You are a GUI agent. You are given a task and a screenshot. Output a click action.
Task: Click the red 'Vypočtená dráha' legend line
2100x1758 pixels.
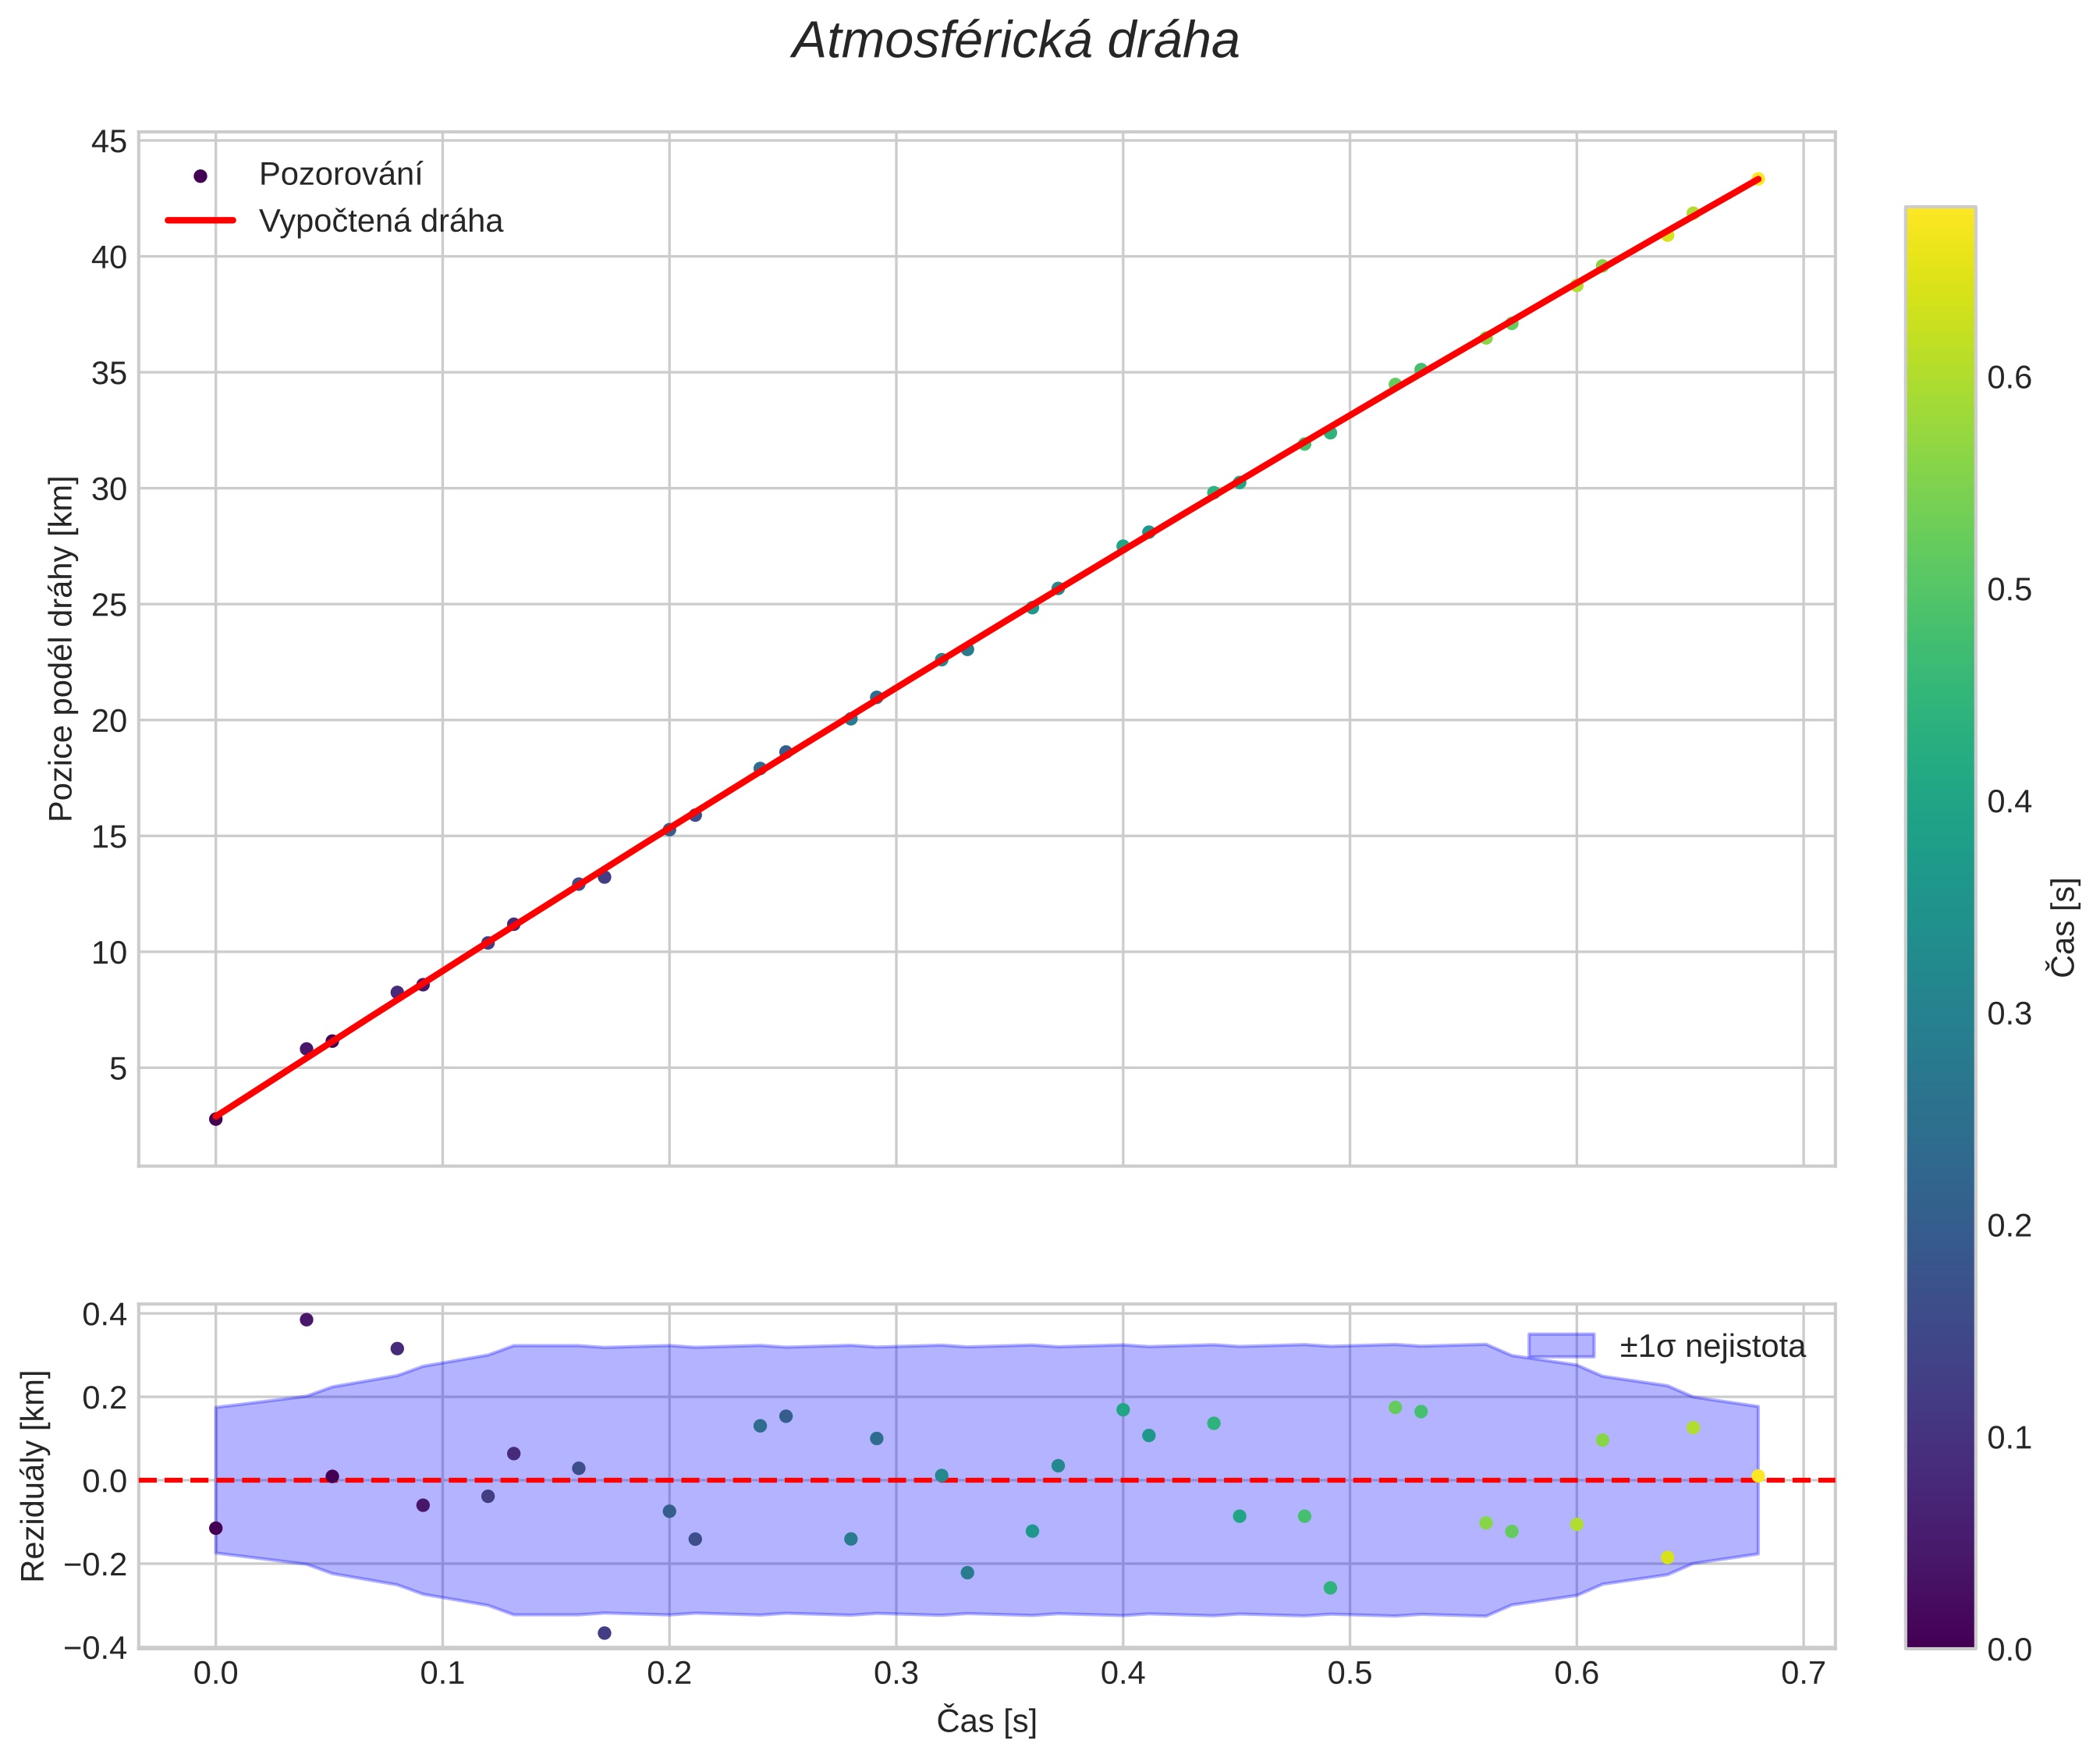pyautogui.click(x=200, y=221)
